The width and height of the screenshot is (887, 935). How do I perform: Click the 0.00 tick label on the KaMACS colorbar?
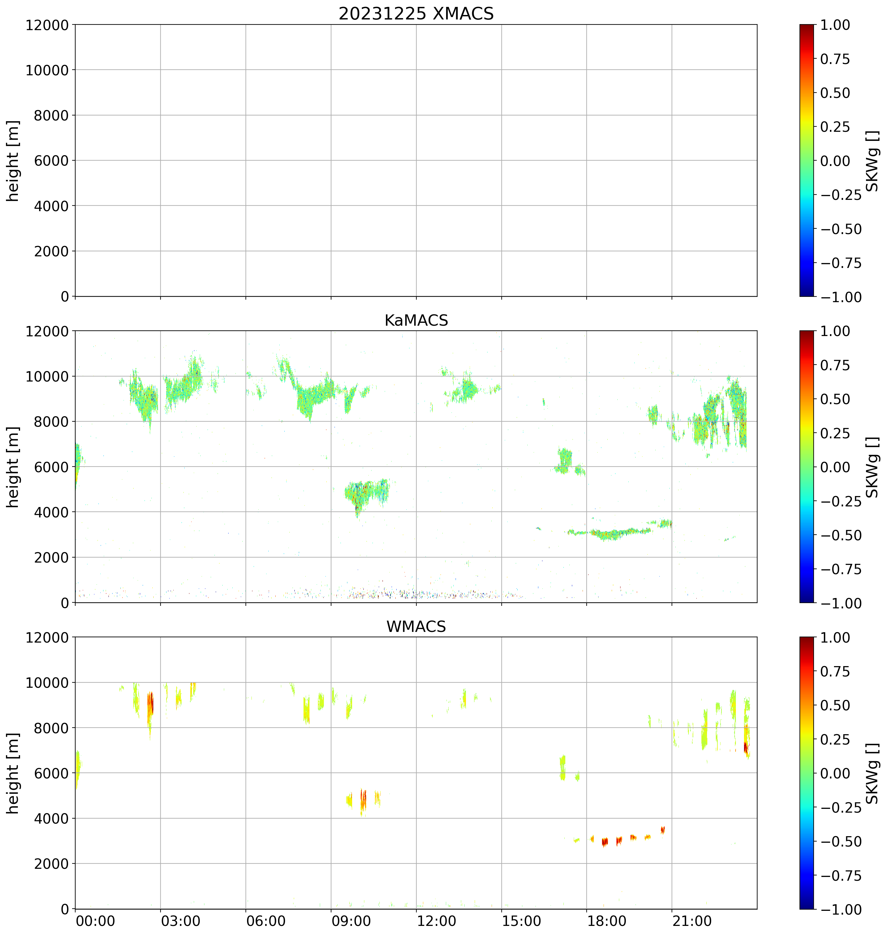tap(835, 467)
